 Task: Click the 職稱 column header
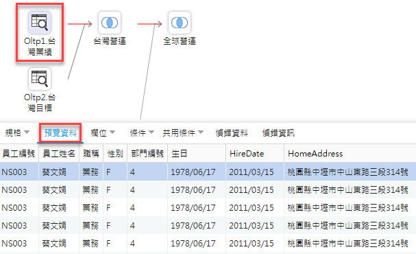click(91, 153)
